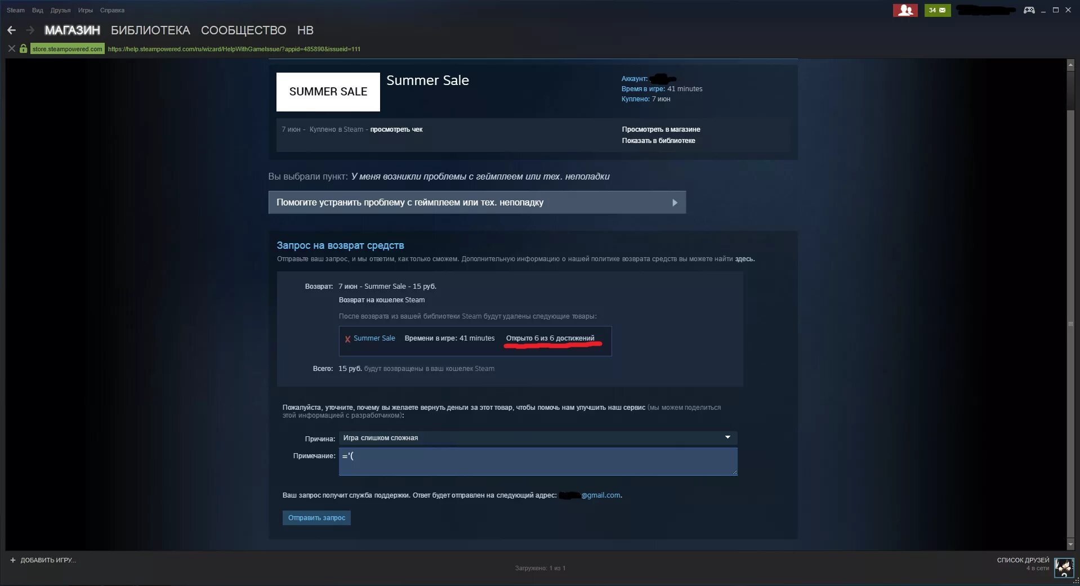The width and height of the screenshot is (1080, 586).
Task: Click the Загружено downloads status
Action: (540, 568)
